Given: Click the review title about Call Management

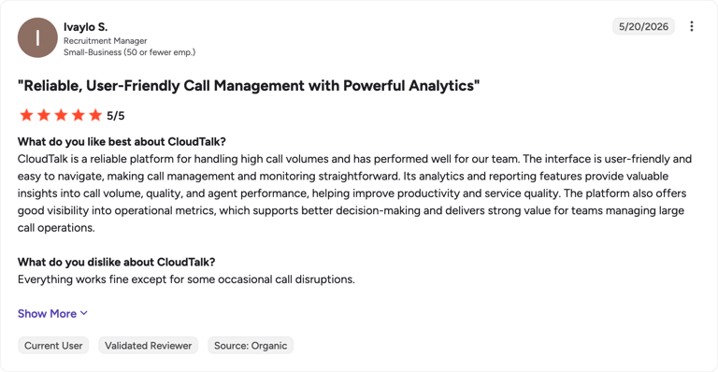Looking at the screenshot, I should (x=249, y=86).
